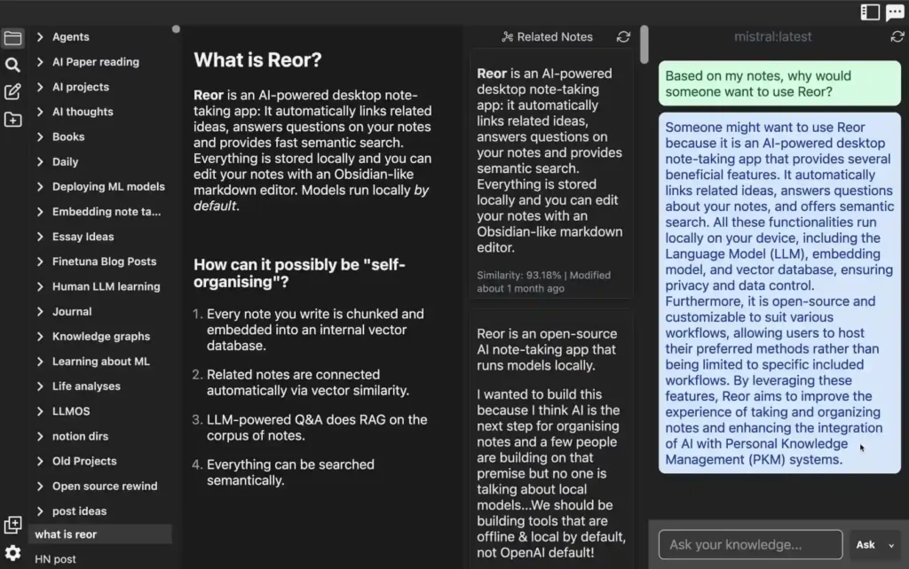Refresh the Related Notes list
909x569 pixels.
click(x=622, y=37)
